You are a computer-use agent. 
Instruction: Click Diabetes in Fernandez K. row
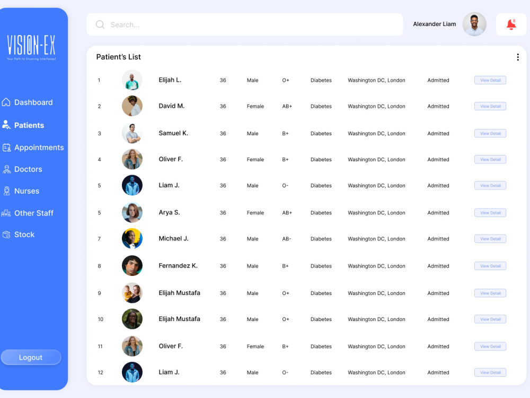click(x=321, y=266)
